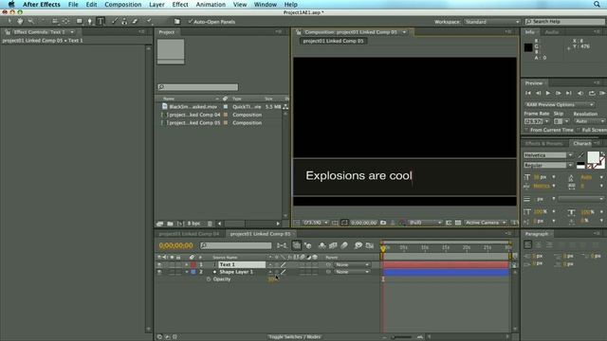607x341 pixels.
Task: Select the Pen tool in toolbar
Action: (x=90, y=21)
